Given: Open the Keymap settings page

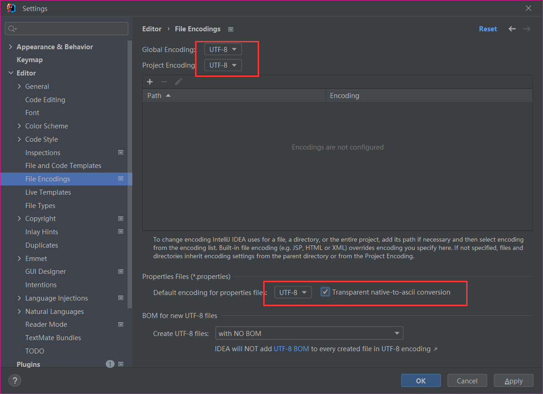Looking at the screenshot, I should pyautogui.click(x=30, y=59).
